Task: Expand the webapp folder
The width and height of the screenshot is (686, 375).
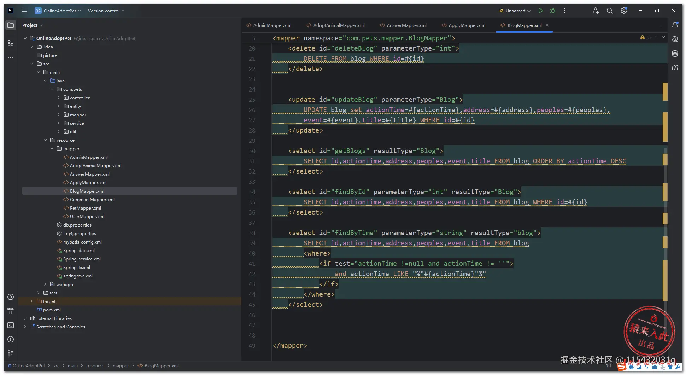Action: click(x=45, y=285)
